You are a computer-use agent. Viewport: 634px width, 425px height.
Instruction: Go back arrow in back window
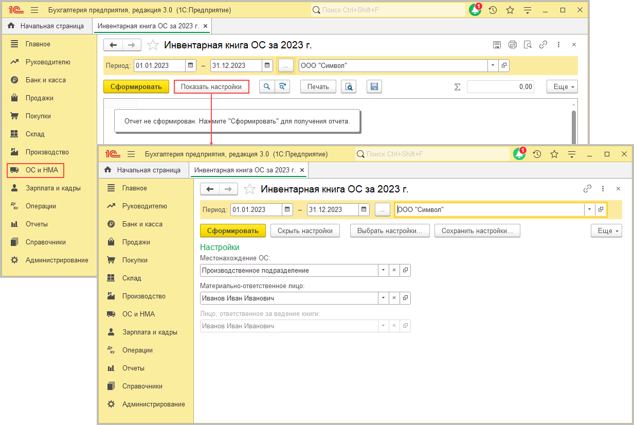click(x=113, y=45)
